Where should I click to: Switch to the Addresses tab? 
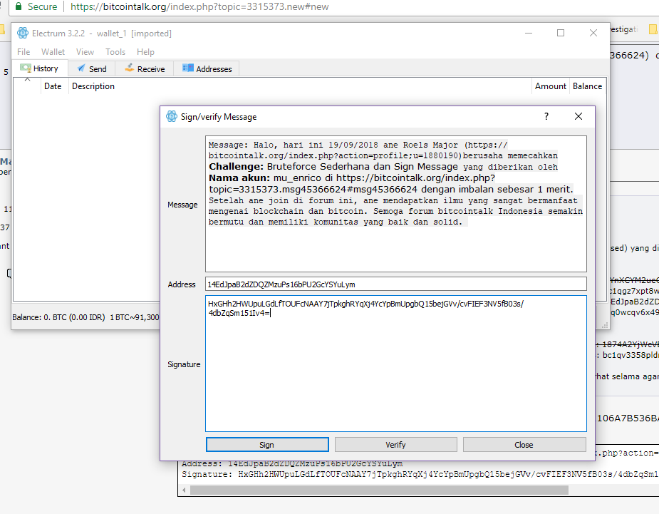[x=207, y=68]
